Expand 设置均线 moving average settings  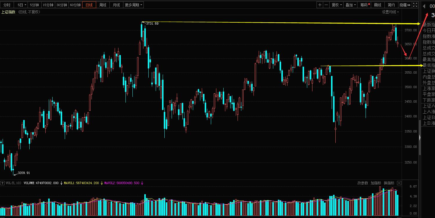pyautogui.click(x=390, y=12)
